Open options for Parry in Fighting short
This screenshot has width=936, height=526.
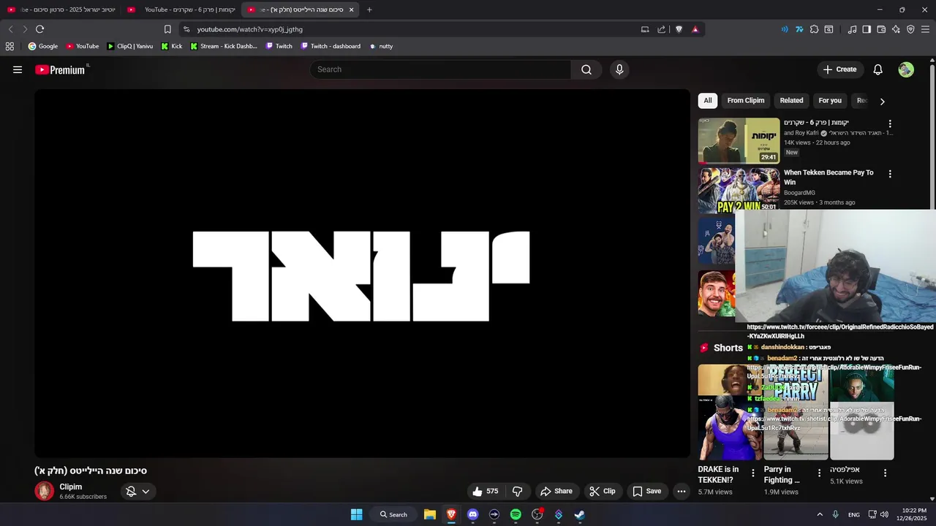(x=819, y=473)
